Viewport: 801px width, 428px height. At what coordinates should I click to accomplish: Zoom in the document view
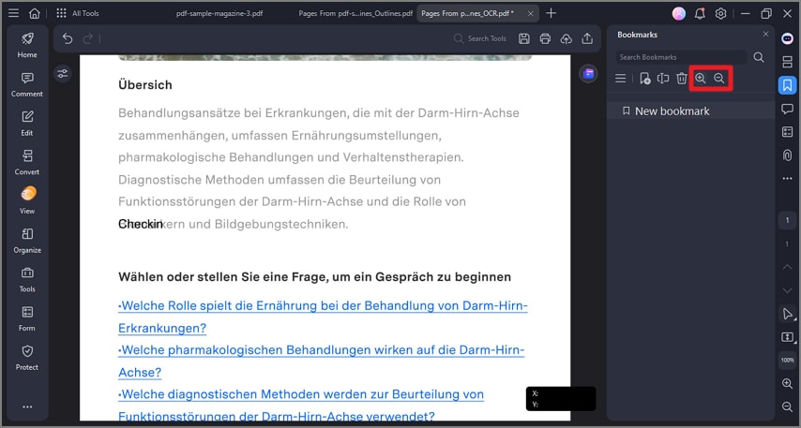coord(787,384)
